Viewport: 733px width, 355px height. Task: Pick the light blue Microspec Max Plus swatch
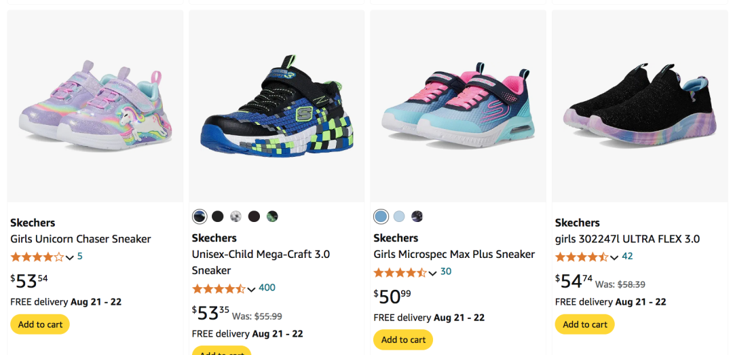coord(399,217)
